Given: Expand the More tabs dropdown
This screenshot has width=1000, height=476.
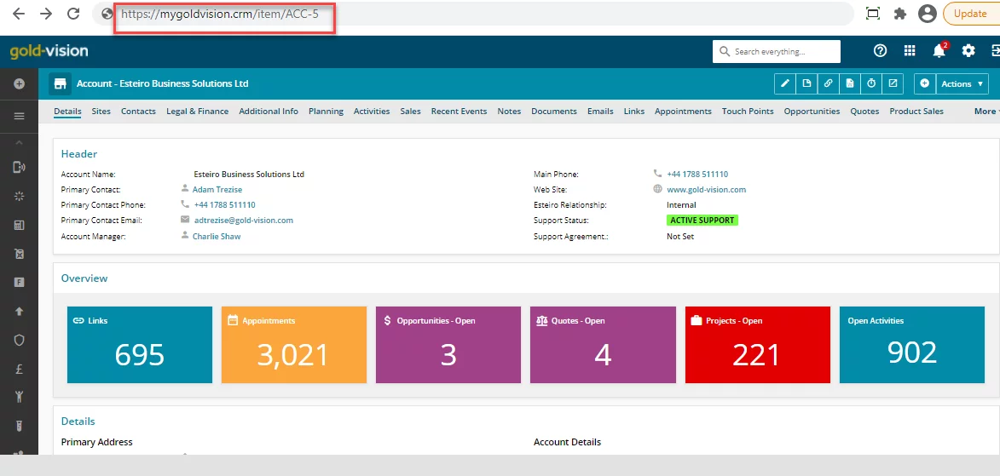Looking at the screenshot, I should (986, 111).
